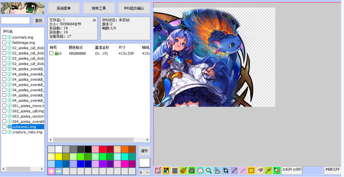The image size is (344, 177).
Task: Click the red price tag icon
Action: (x=277, y=170)
